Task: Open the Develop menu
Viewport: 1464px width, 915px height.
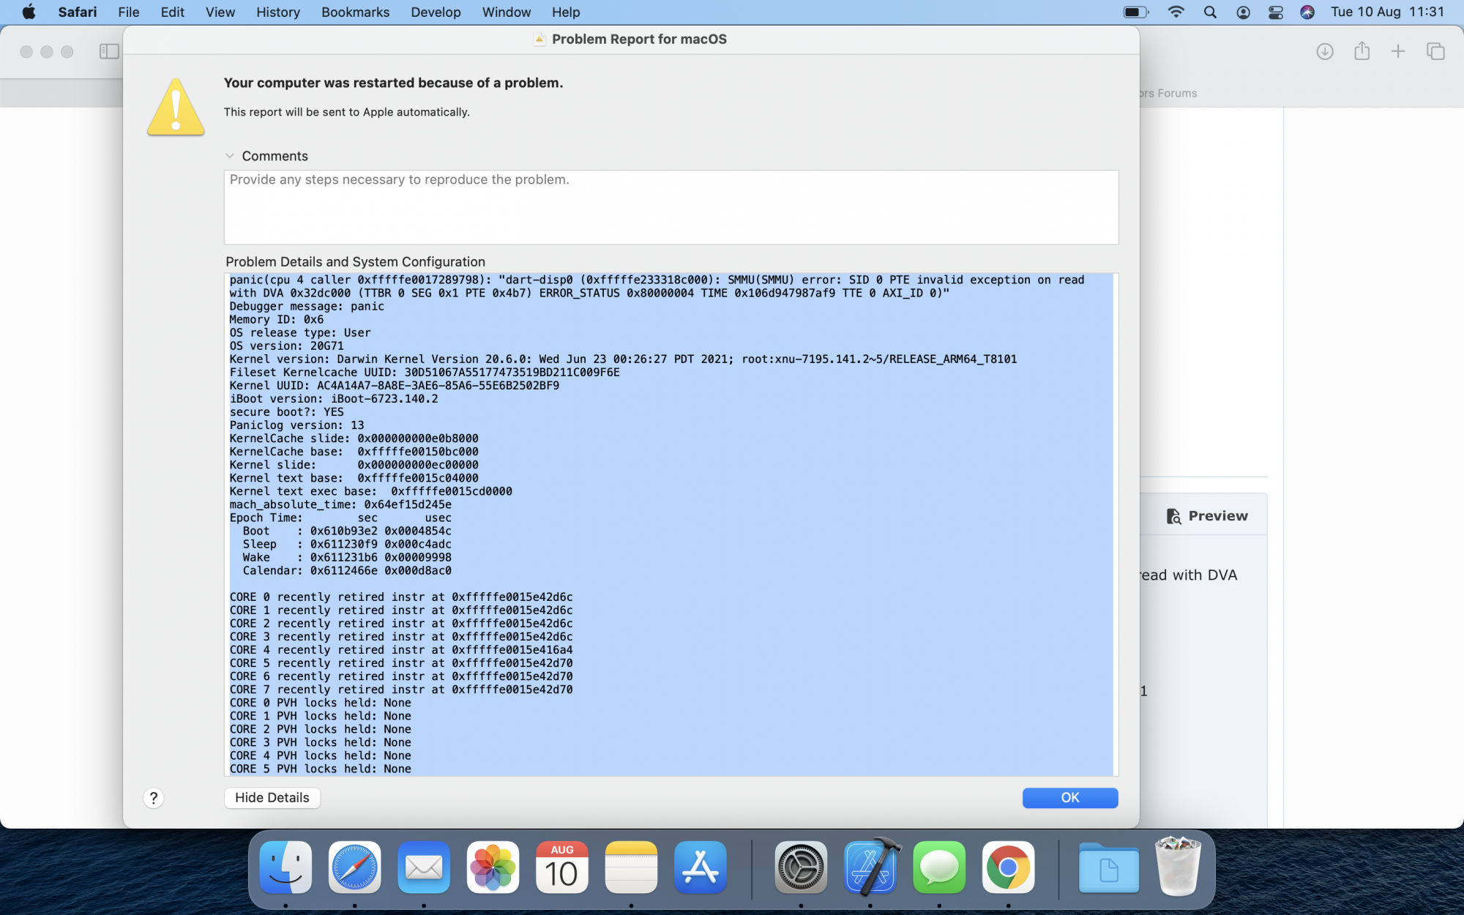Action: (436, 12)
